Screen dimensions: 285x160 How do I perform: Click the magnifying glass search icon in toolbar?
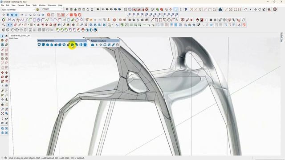[4, 25]
